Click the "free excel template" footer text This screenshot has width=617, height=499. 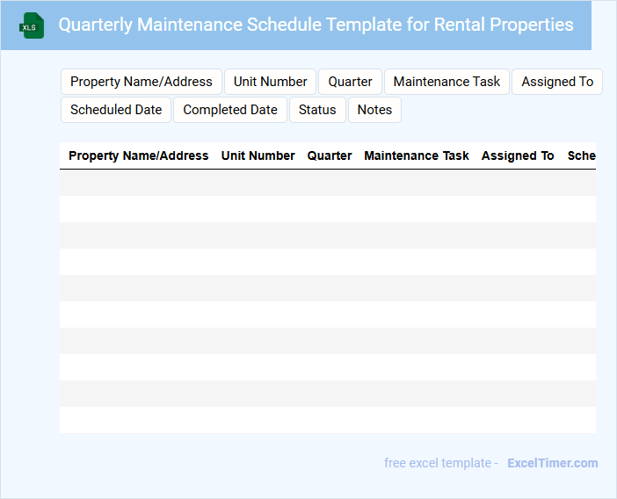click(441, 463)
